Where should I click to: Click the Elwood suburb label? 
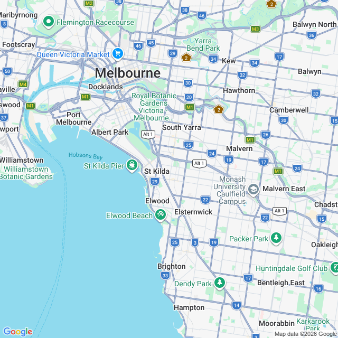(157, 201)
